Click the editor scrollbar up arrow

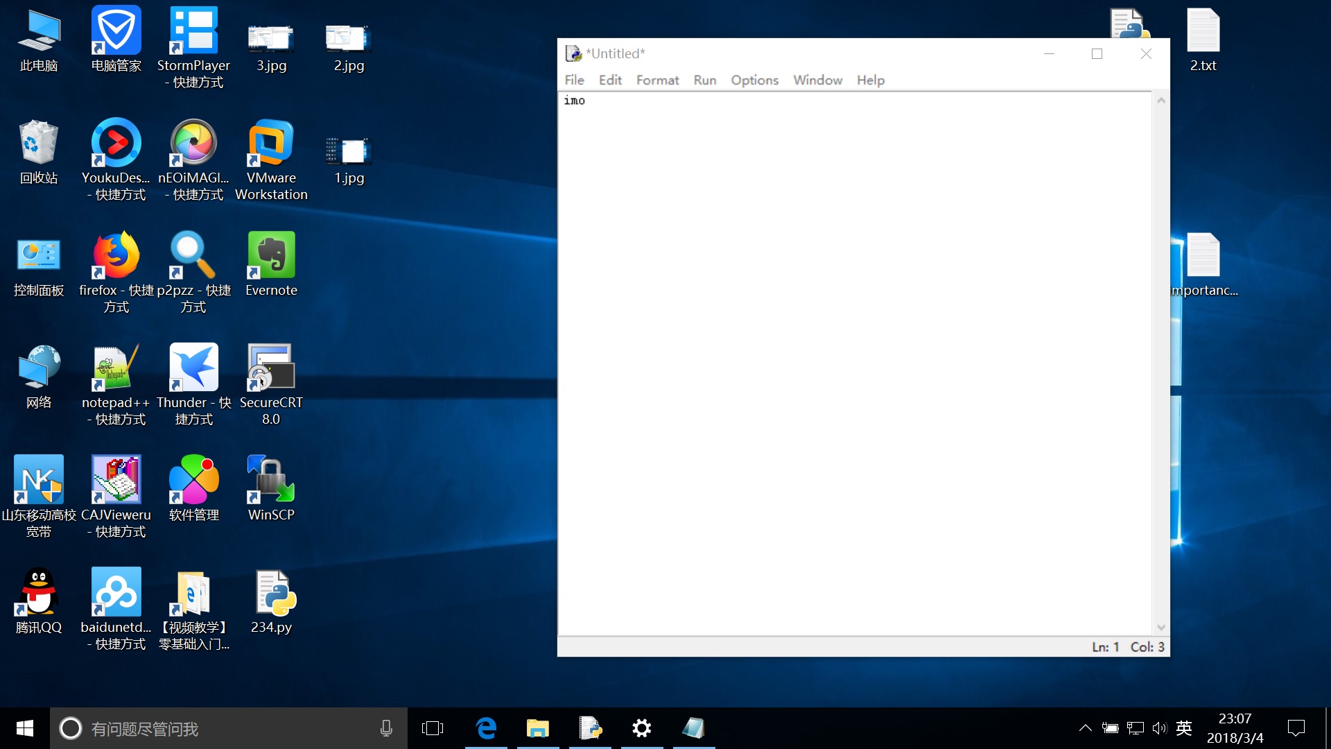point(1161,101)
